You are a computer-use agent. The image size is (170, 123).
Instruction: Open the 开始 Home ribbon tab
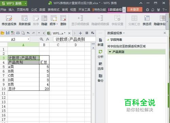pyautogui.click(x=3, y=10)
